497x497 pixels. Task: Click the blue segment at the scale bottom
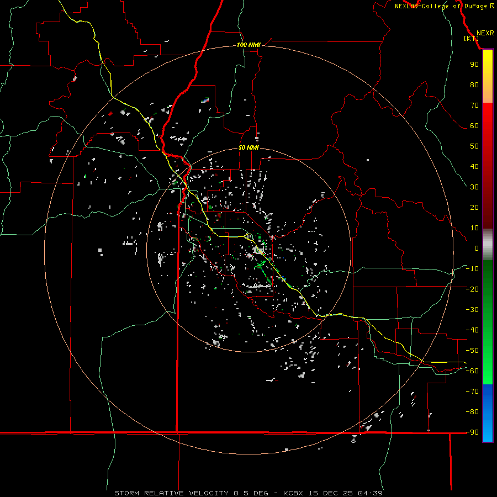pyautogui.click(x=488, y=413)
